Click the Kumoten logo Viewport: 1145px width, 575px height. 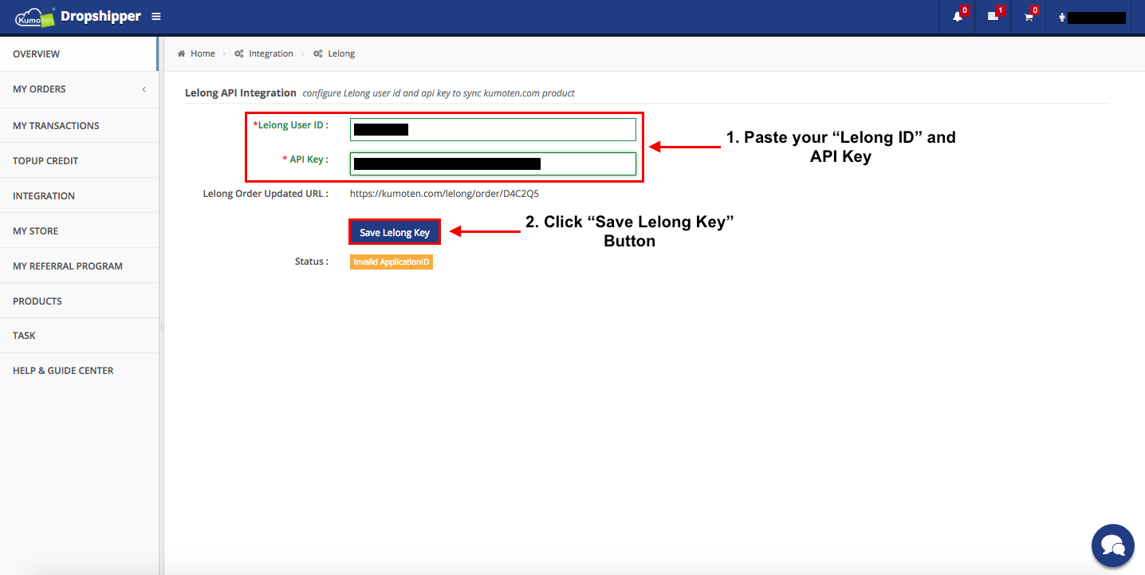(35, 17)
